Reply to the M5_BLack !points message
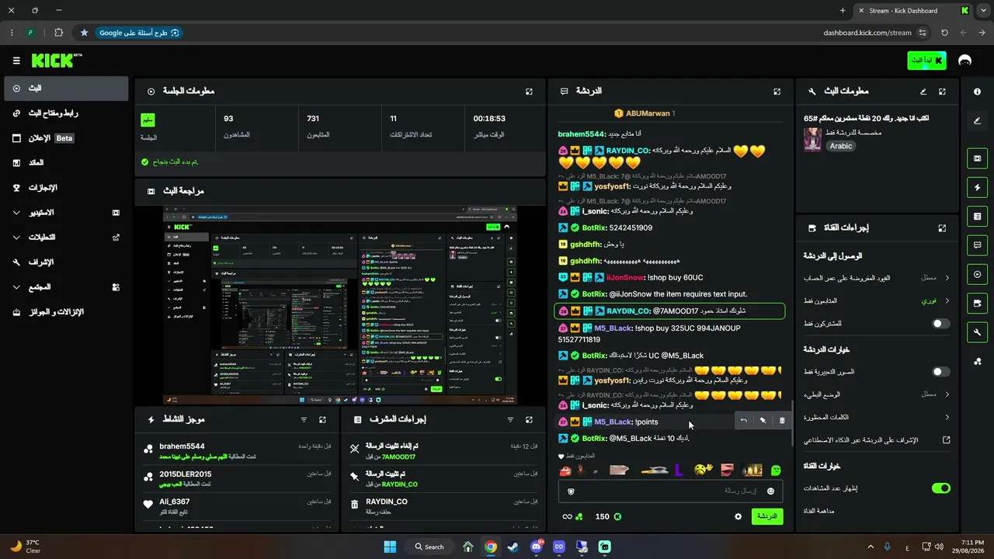The image size is (994, 559). coord(743,421)
